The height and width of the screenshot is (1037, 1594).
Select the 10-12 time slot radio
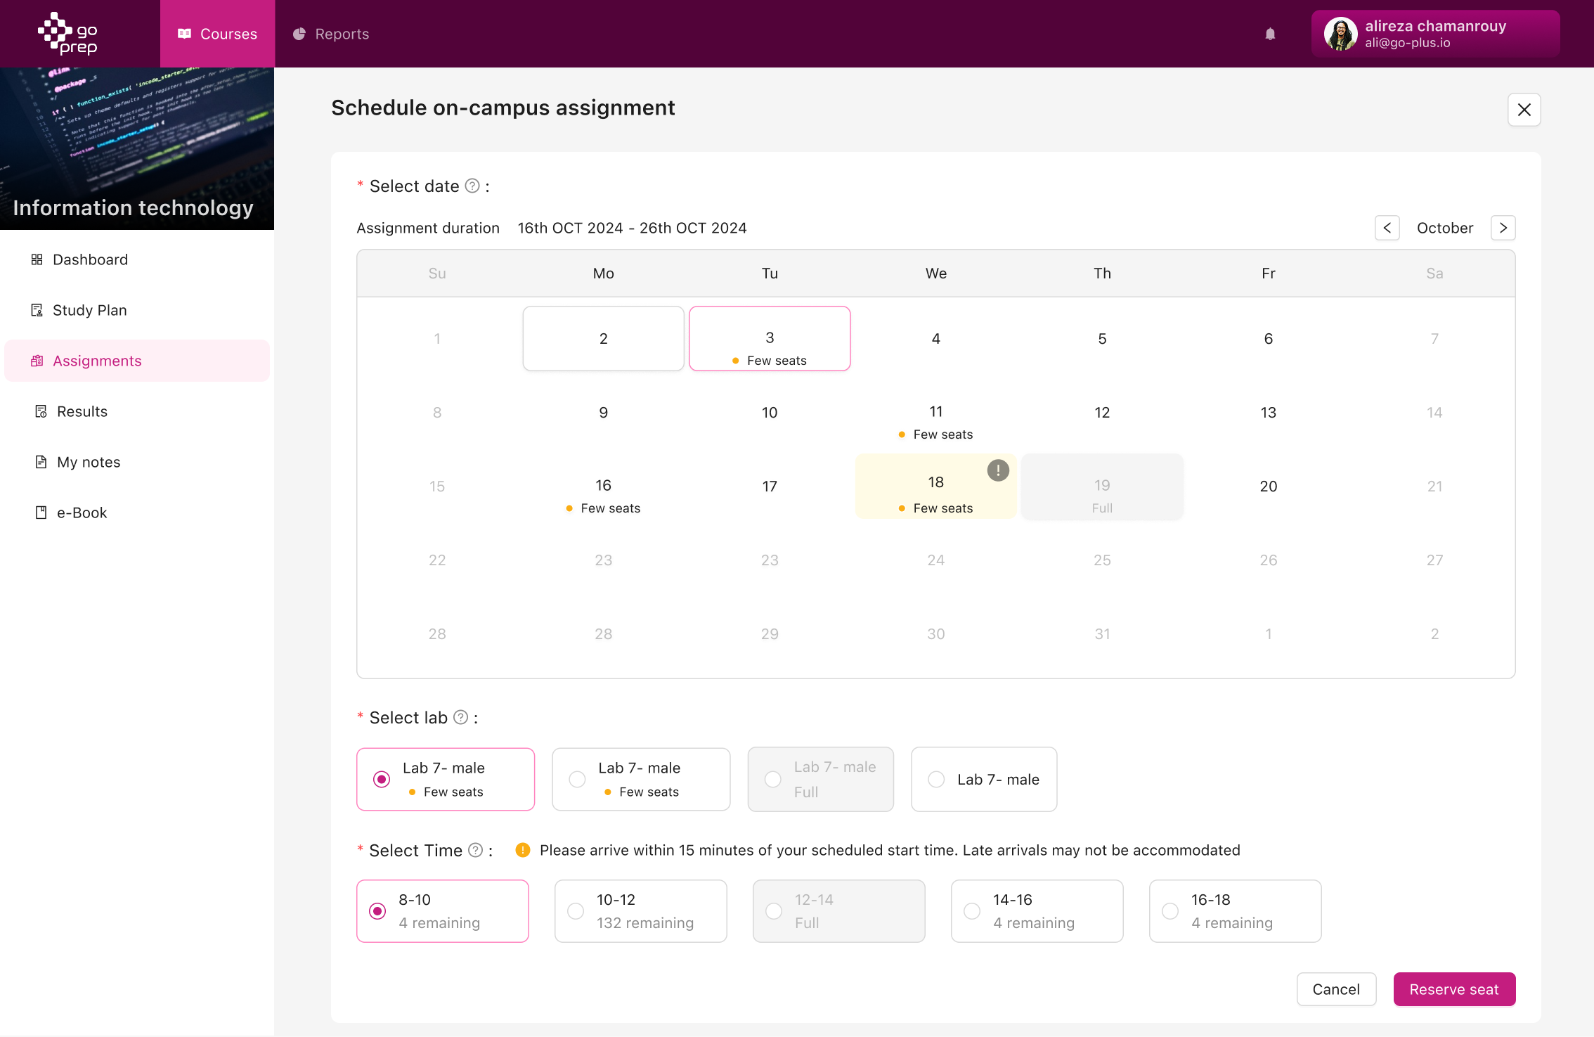click(x=576, y=911)
